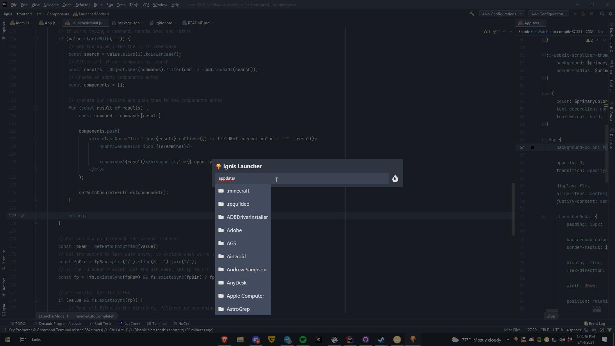Viewport: 615px width, 346px height.
Task: Collapse code fold at line 104 gutter
Action: point(36,39)
